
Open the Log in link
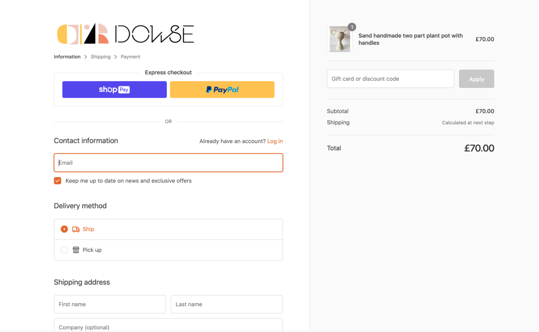(x=275, y=141)
